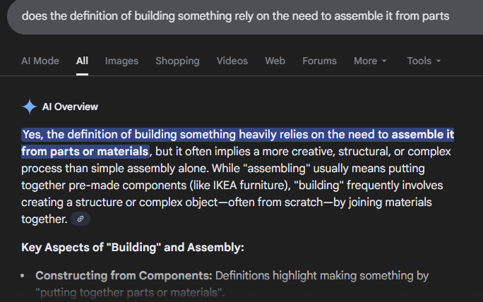
Task: Expand the More search filters dropdown
Action: 370,61
